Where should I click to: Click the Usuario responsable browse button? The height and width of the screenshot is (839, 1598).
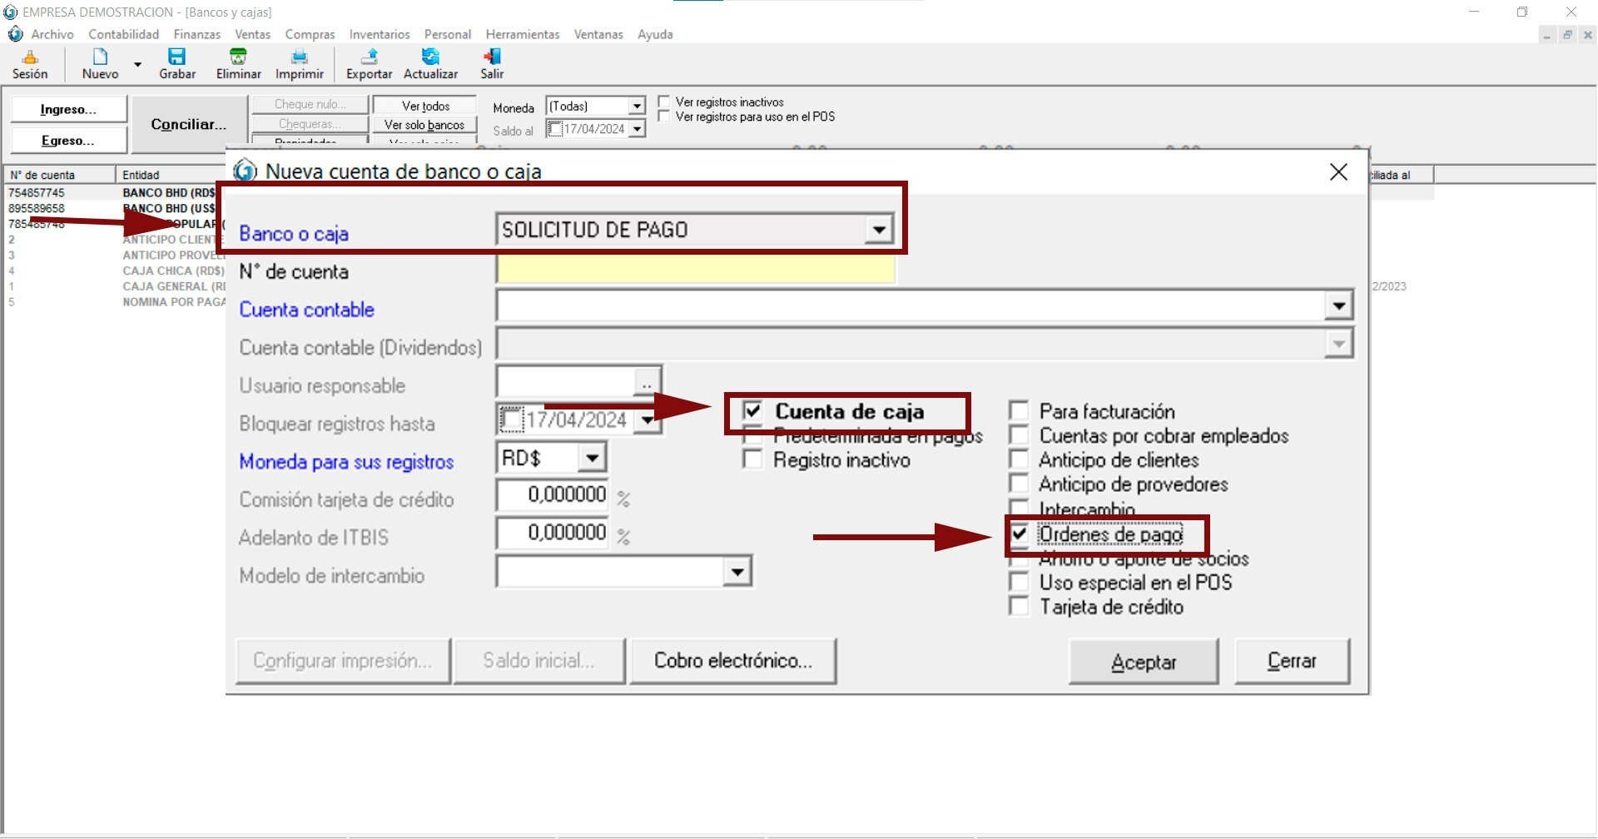pyautogui.click(x=647, y=383)
